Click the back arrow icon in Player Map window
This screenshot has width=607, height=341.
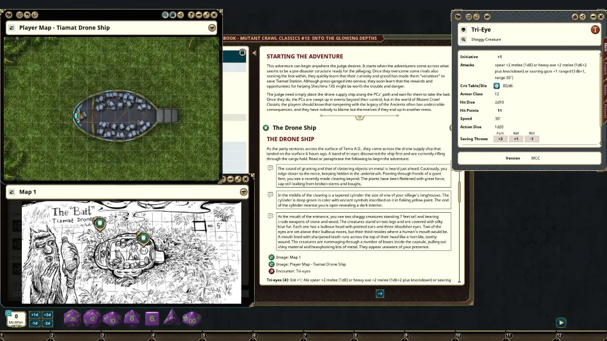27,15
